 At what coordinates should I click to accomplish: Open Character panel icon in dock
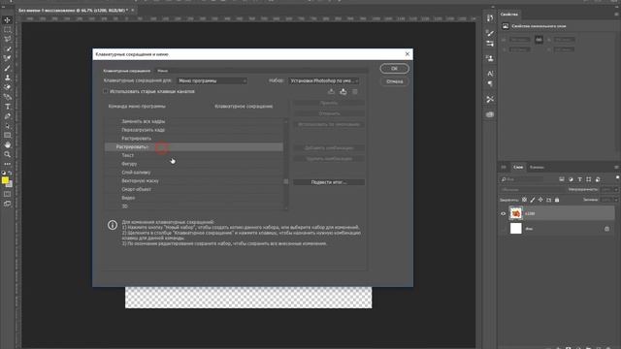coord(490,74)
